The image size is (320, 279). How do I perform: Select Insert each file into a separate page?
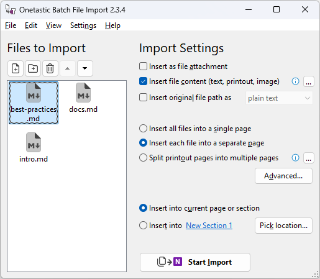143,143
